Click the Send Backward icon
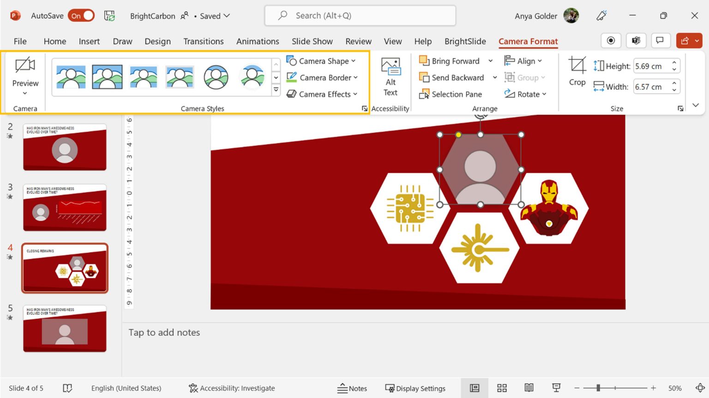 (x=424, y=77)
